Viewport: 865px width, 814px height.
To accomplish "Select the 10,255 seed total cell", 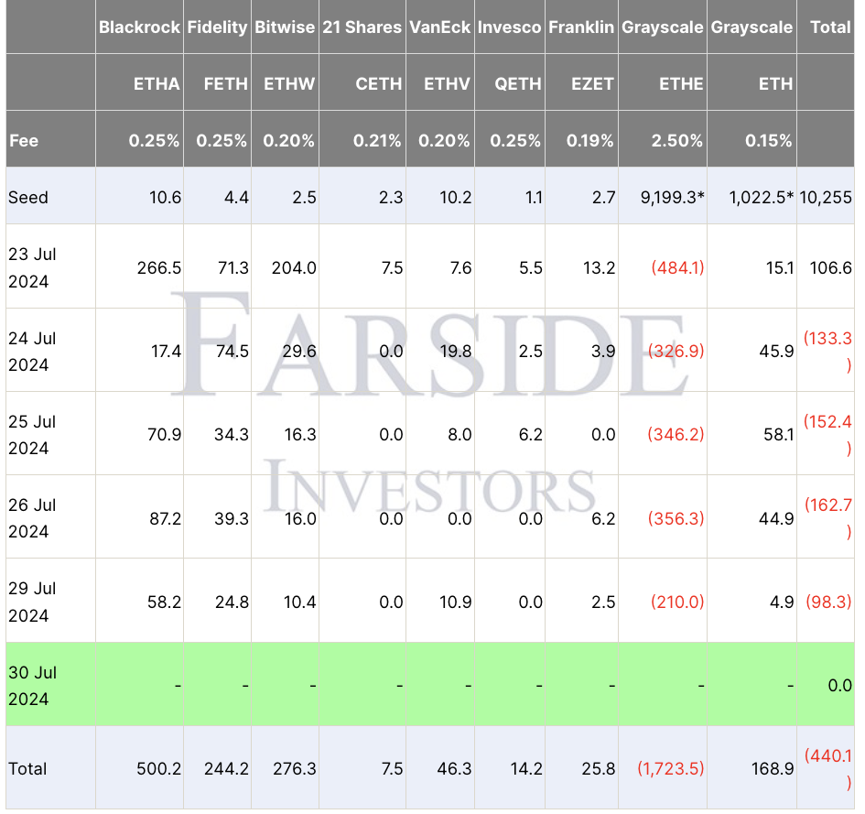I will (x=826, y=197).
